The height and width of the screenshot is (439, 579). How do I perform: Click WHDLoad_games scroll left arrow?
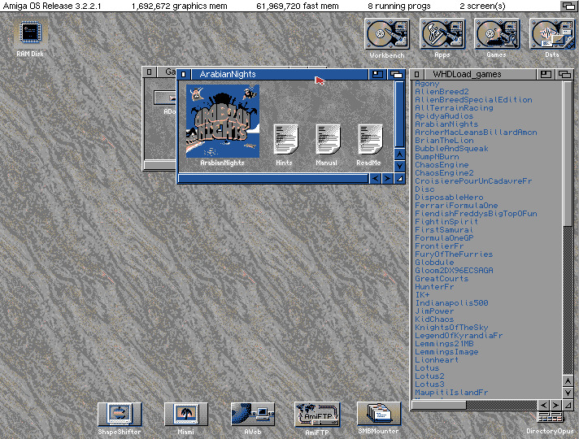[x=543, y=405]
